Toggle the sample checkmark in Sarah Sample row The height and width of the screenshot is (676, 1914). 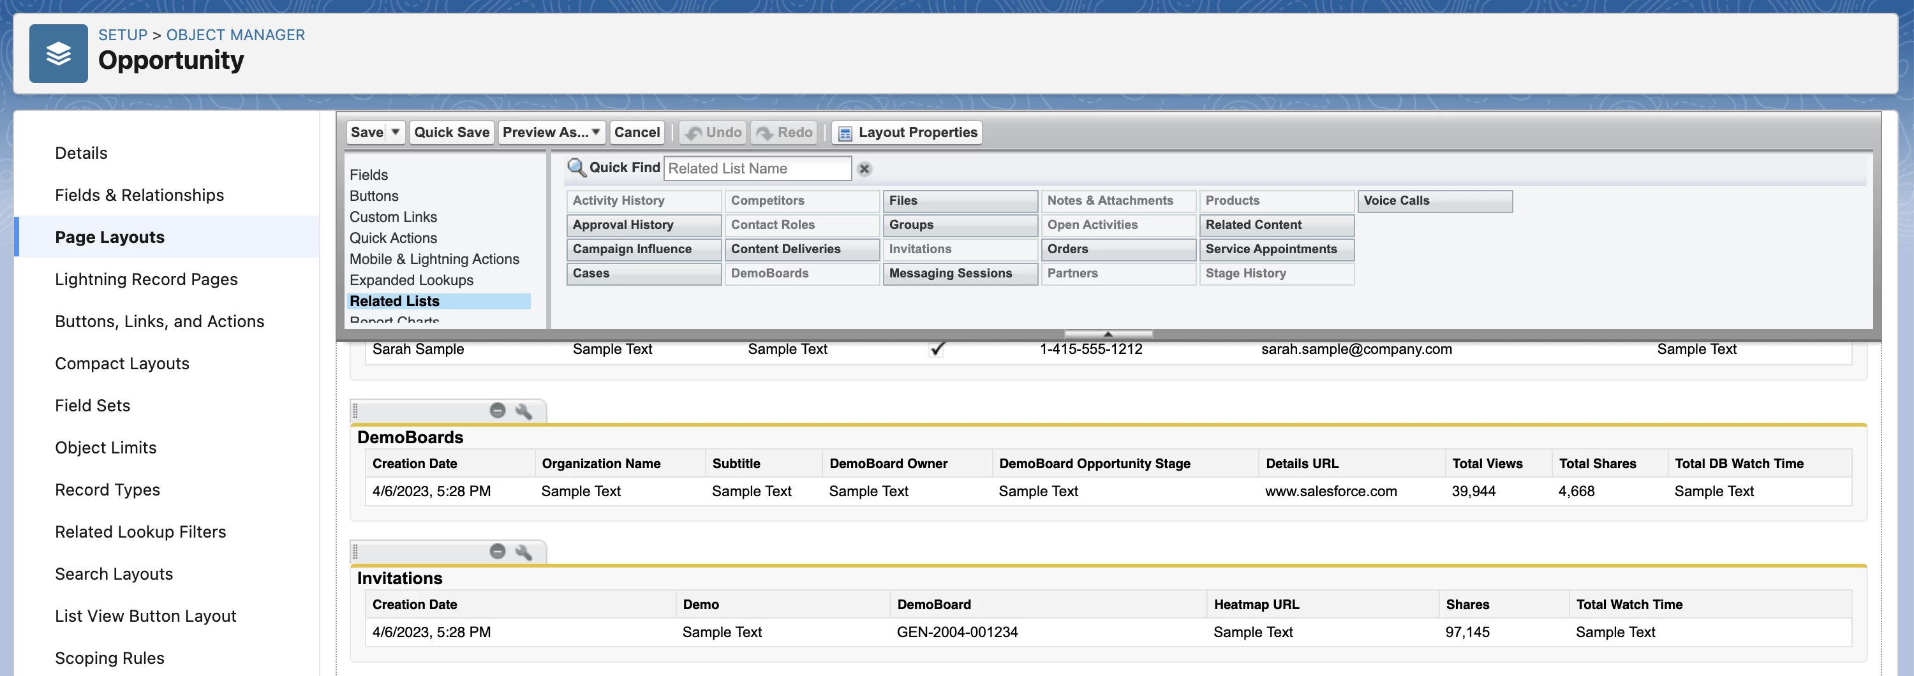(937, 348)
